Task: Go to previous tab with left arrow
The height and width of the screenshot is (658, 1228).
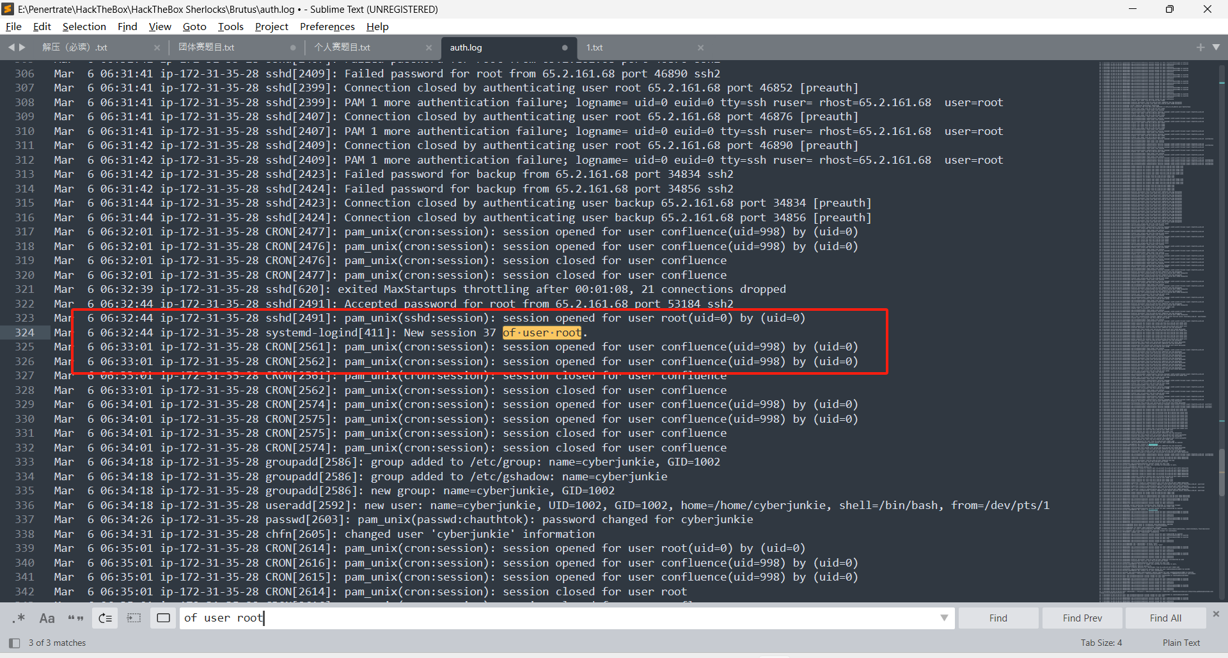Action: coord(11,47)
